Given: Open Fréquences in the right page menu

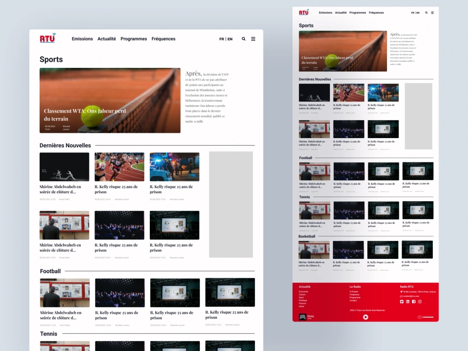Looking at the screenshot, I should point(376,13).
